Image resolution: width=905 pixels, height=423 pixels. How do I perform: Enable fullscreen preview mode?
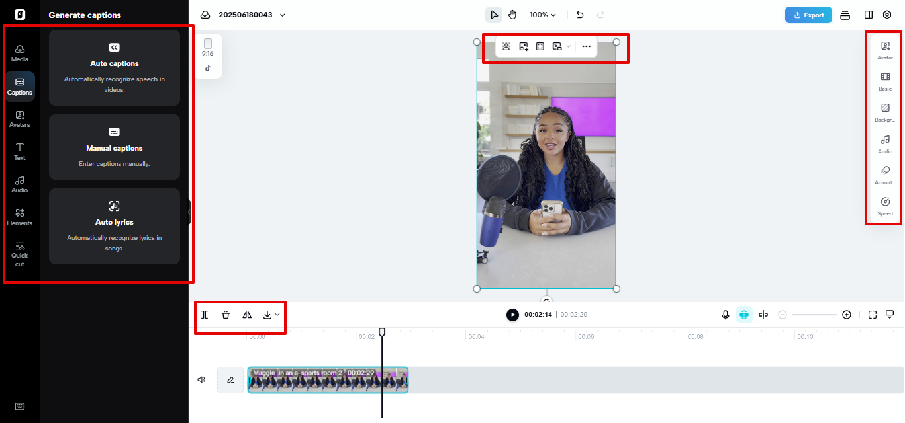pyautogui.click(x=873, y=314)
